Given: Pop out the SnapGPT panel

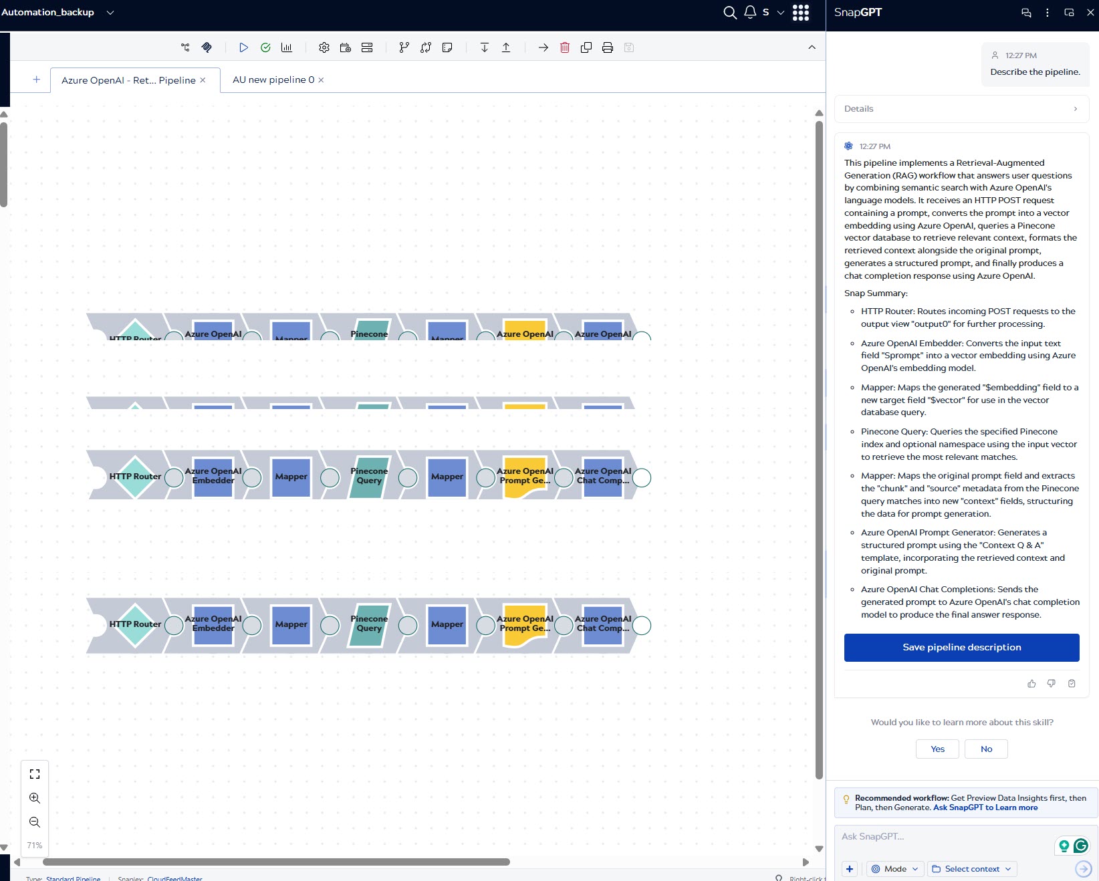Looking at the screenshot, I should tap(1069, 13).
